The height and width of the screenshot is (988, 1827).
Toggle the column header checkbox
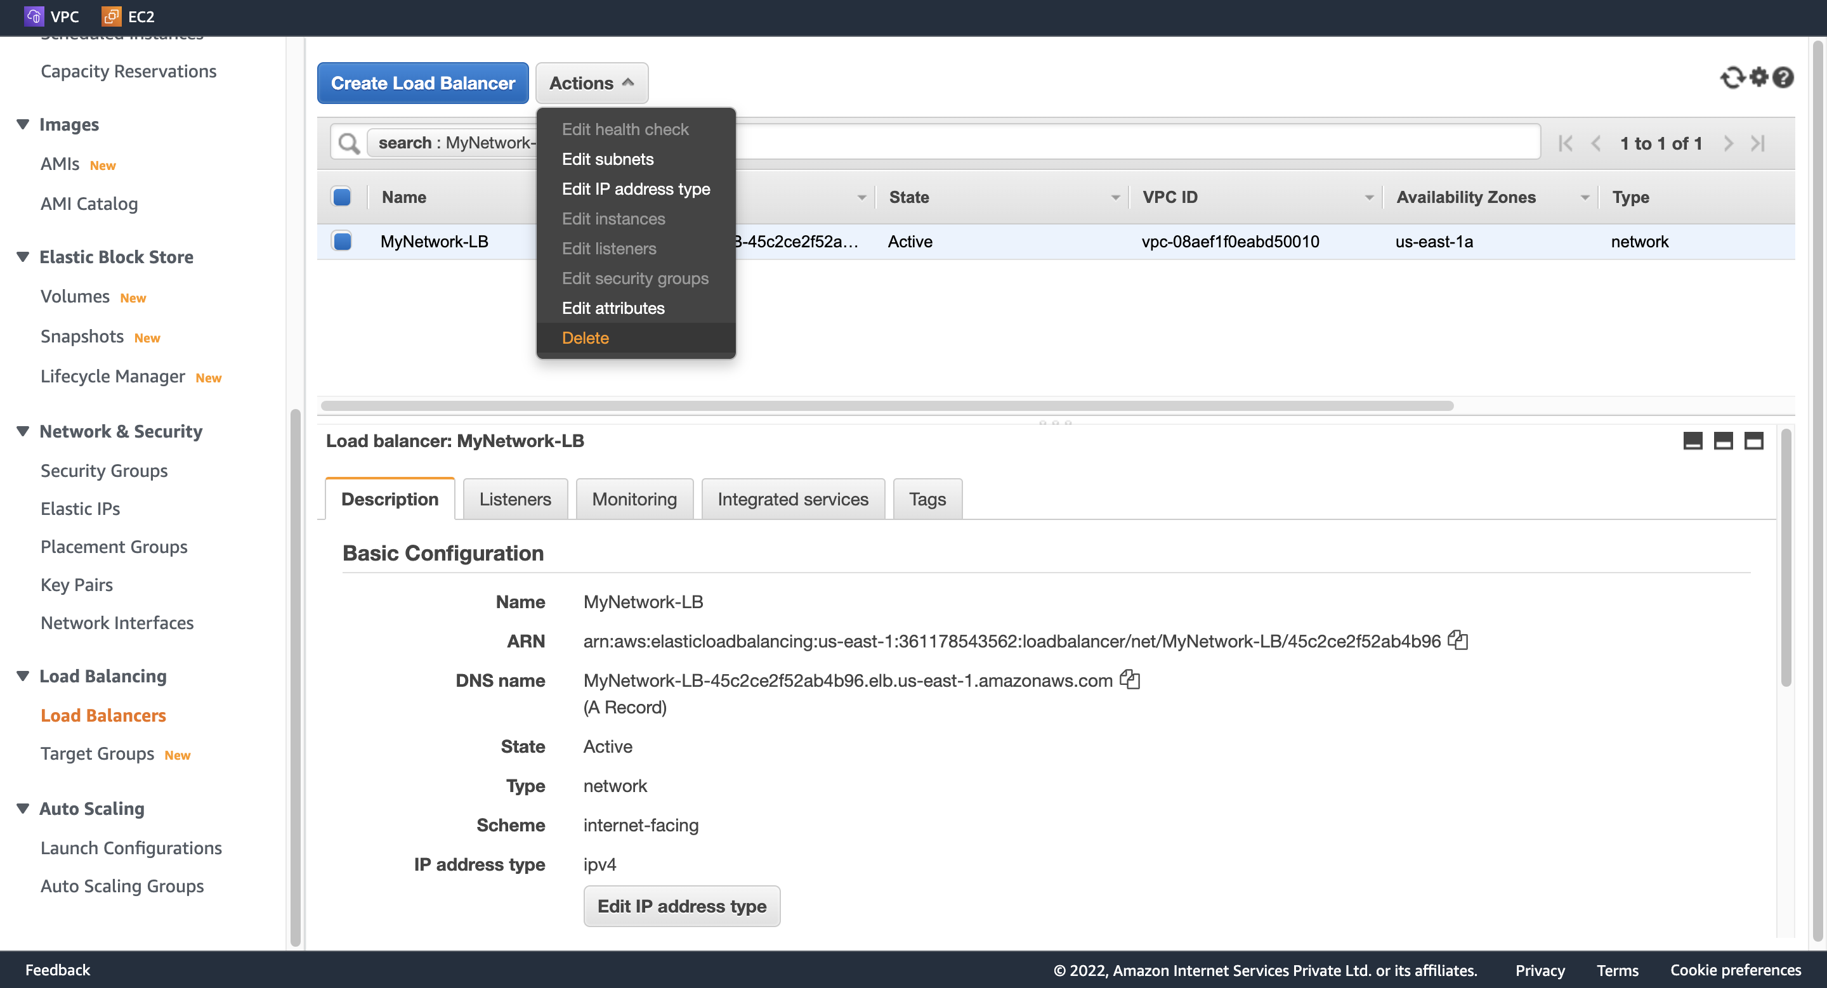(342, 196)
